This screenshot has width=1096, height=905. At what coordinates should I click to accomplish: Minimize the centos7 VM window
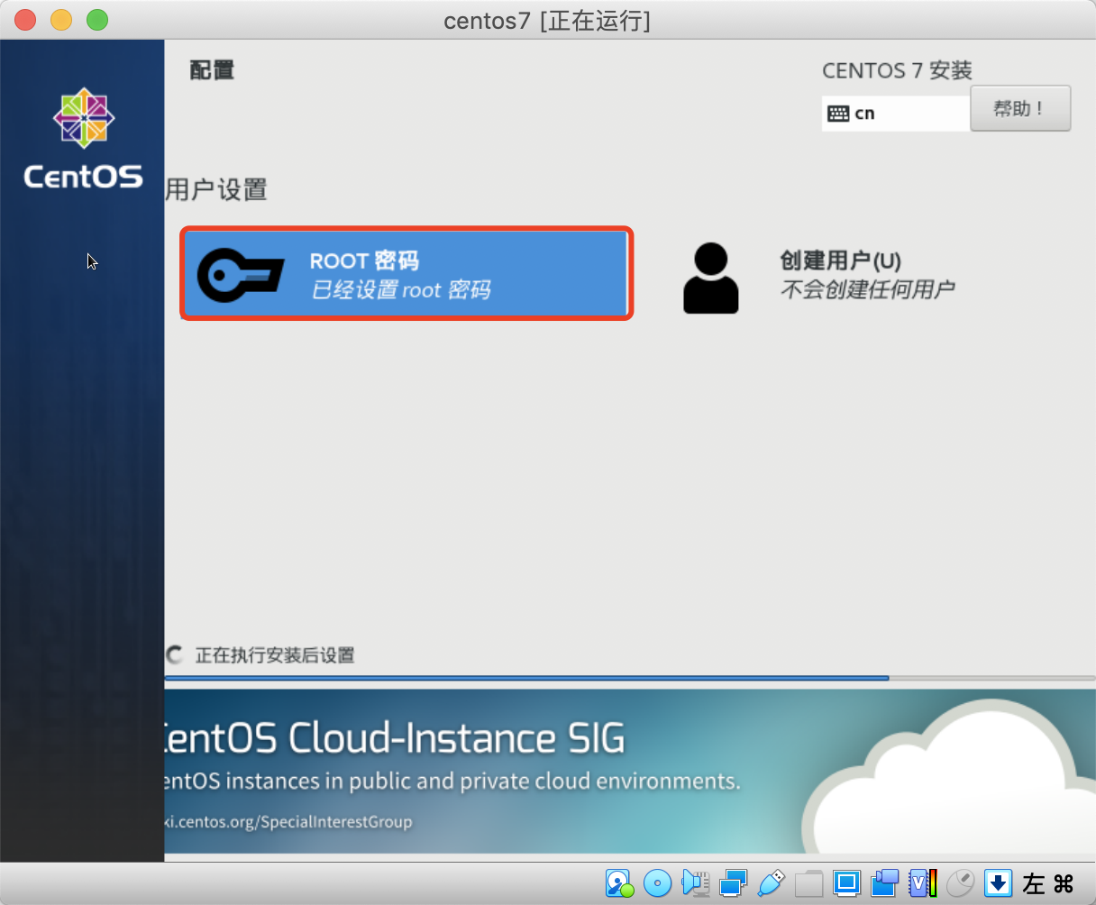click(61, 19)
